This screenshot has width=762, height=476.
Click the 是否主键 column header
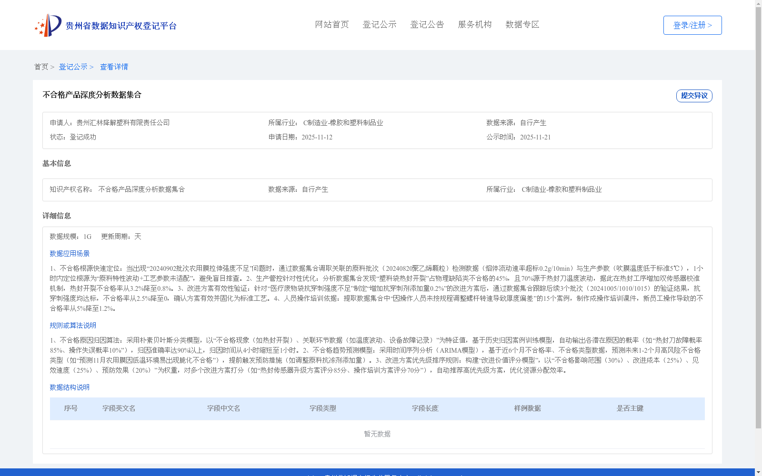tap(630, 408)
